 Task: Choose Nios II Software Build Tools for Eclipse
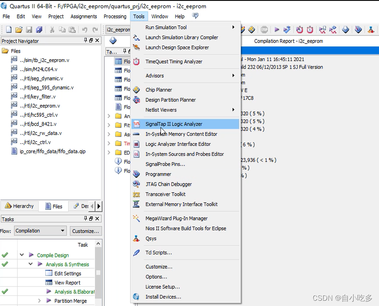(186, 229)
